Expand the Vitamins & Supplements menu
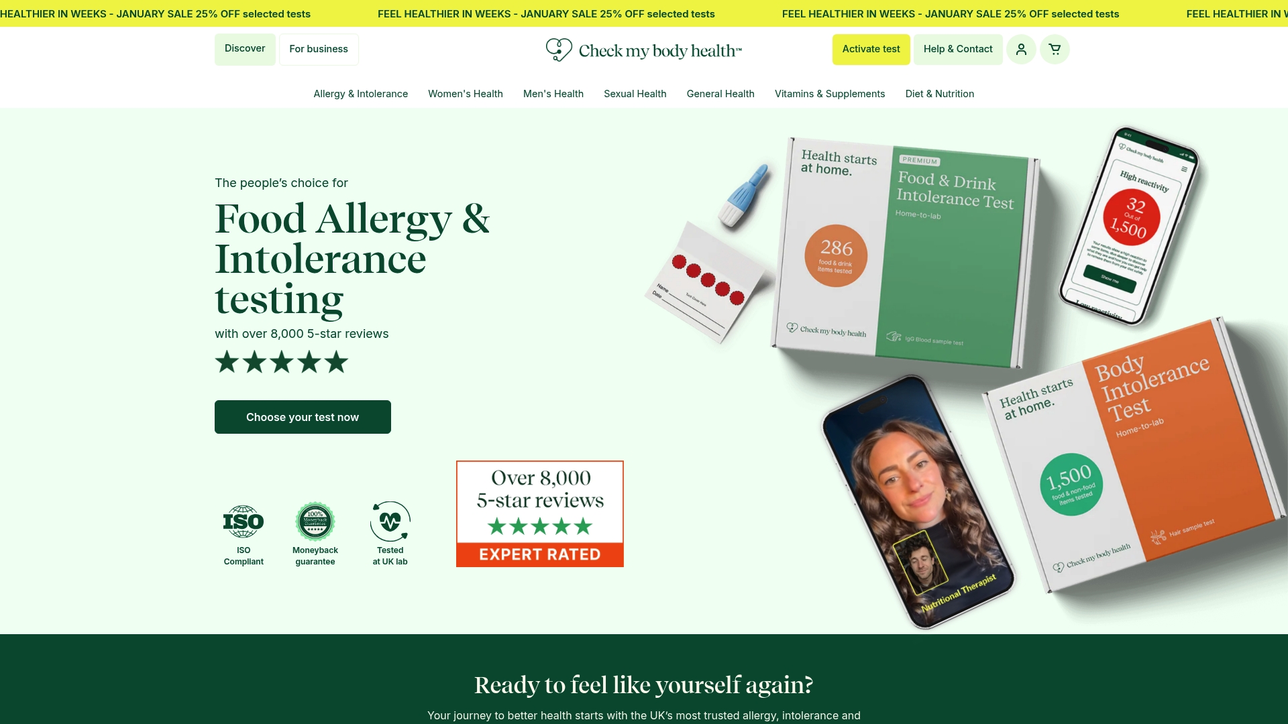The image size is (1288, 724). coord(830,94)
